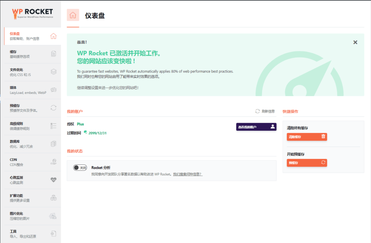Click the CDN globe icon
371x243 pixels.
pos(54,162)
